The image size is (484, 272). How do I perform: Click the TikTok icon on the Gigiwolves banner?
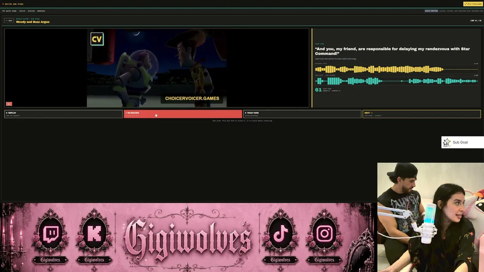[280, 234]
